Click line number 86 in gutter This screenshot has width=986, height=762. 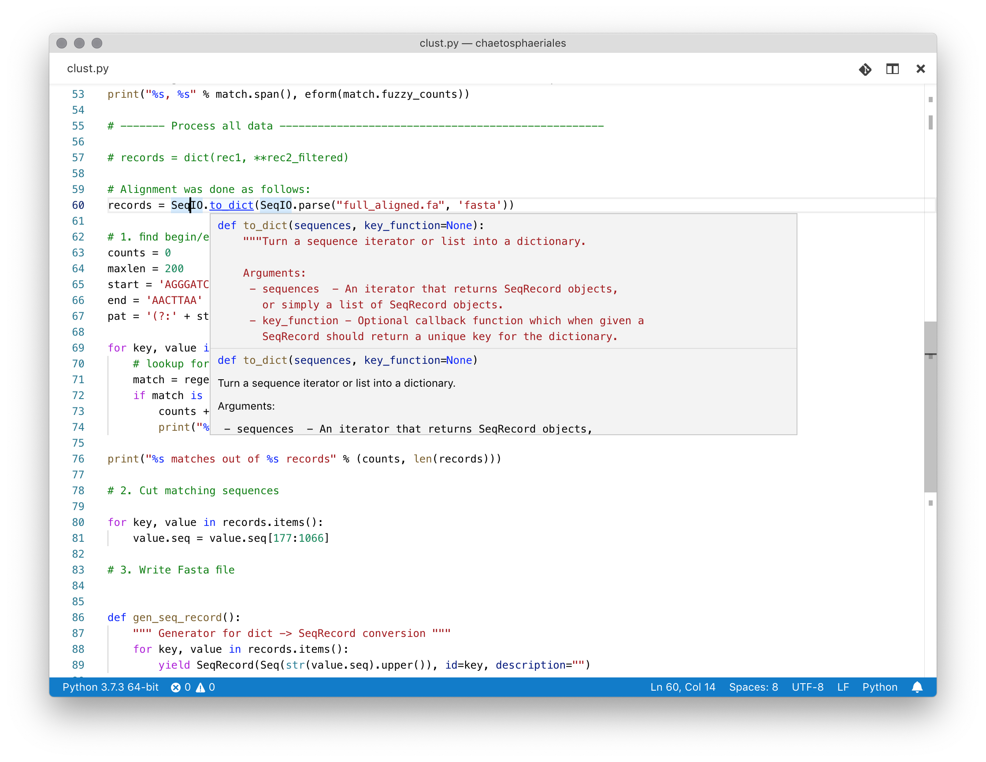pyautogui.click(x=78, y=617)
